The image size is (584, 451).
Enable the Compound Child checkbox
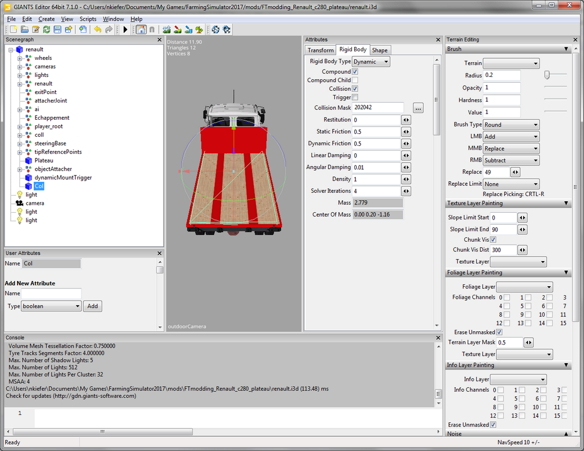pos(355,80)
